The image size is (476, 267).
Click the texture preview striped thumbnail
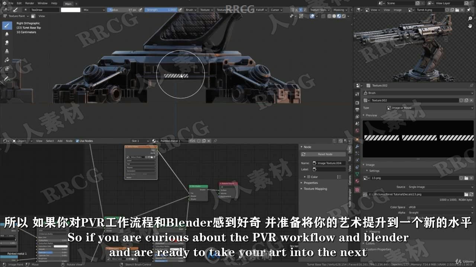coord(418,138)
